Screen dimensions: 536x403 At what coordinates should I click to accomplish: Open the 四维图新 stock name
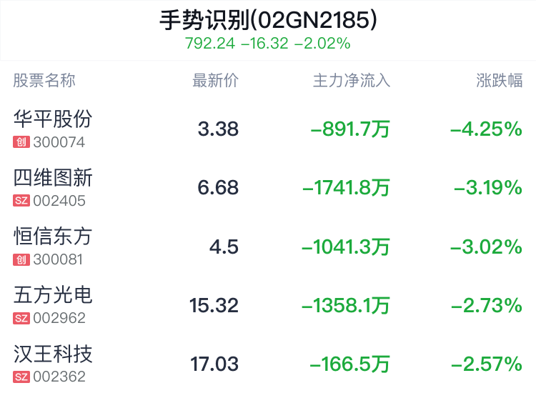point(54,177)
